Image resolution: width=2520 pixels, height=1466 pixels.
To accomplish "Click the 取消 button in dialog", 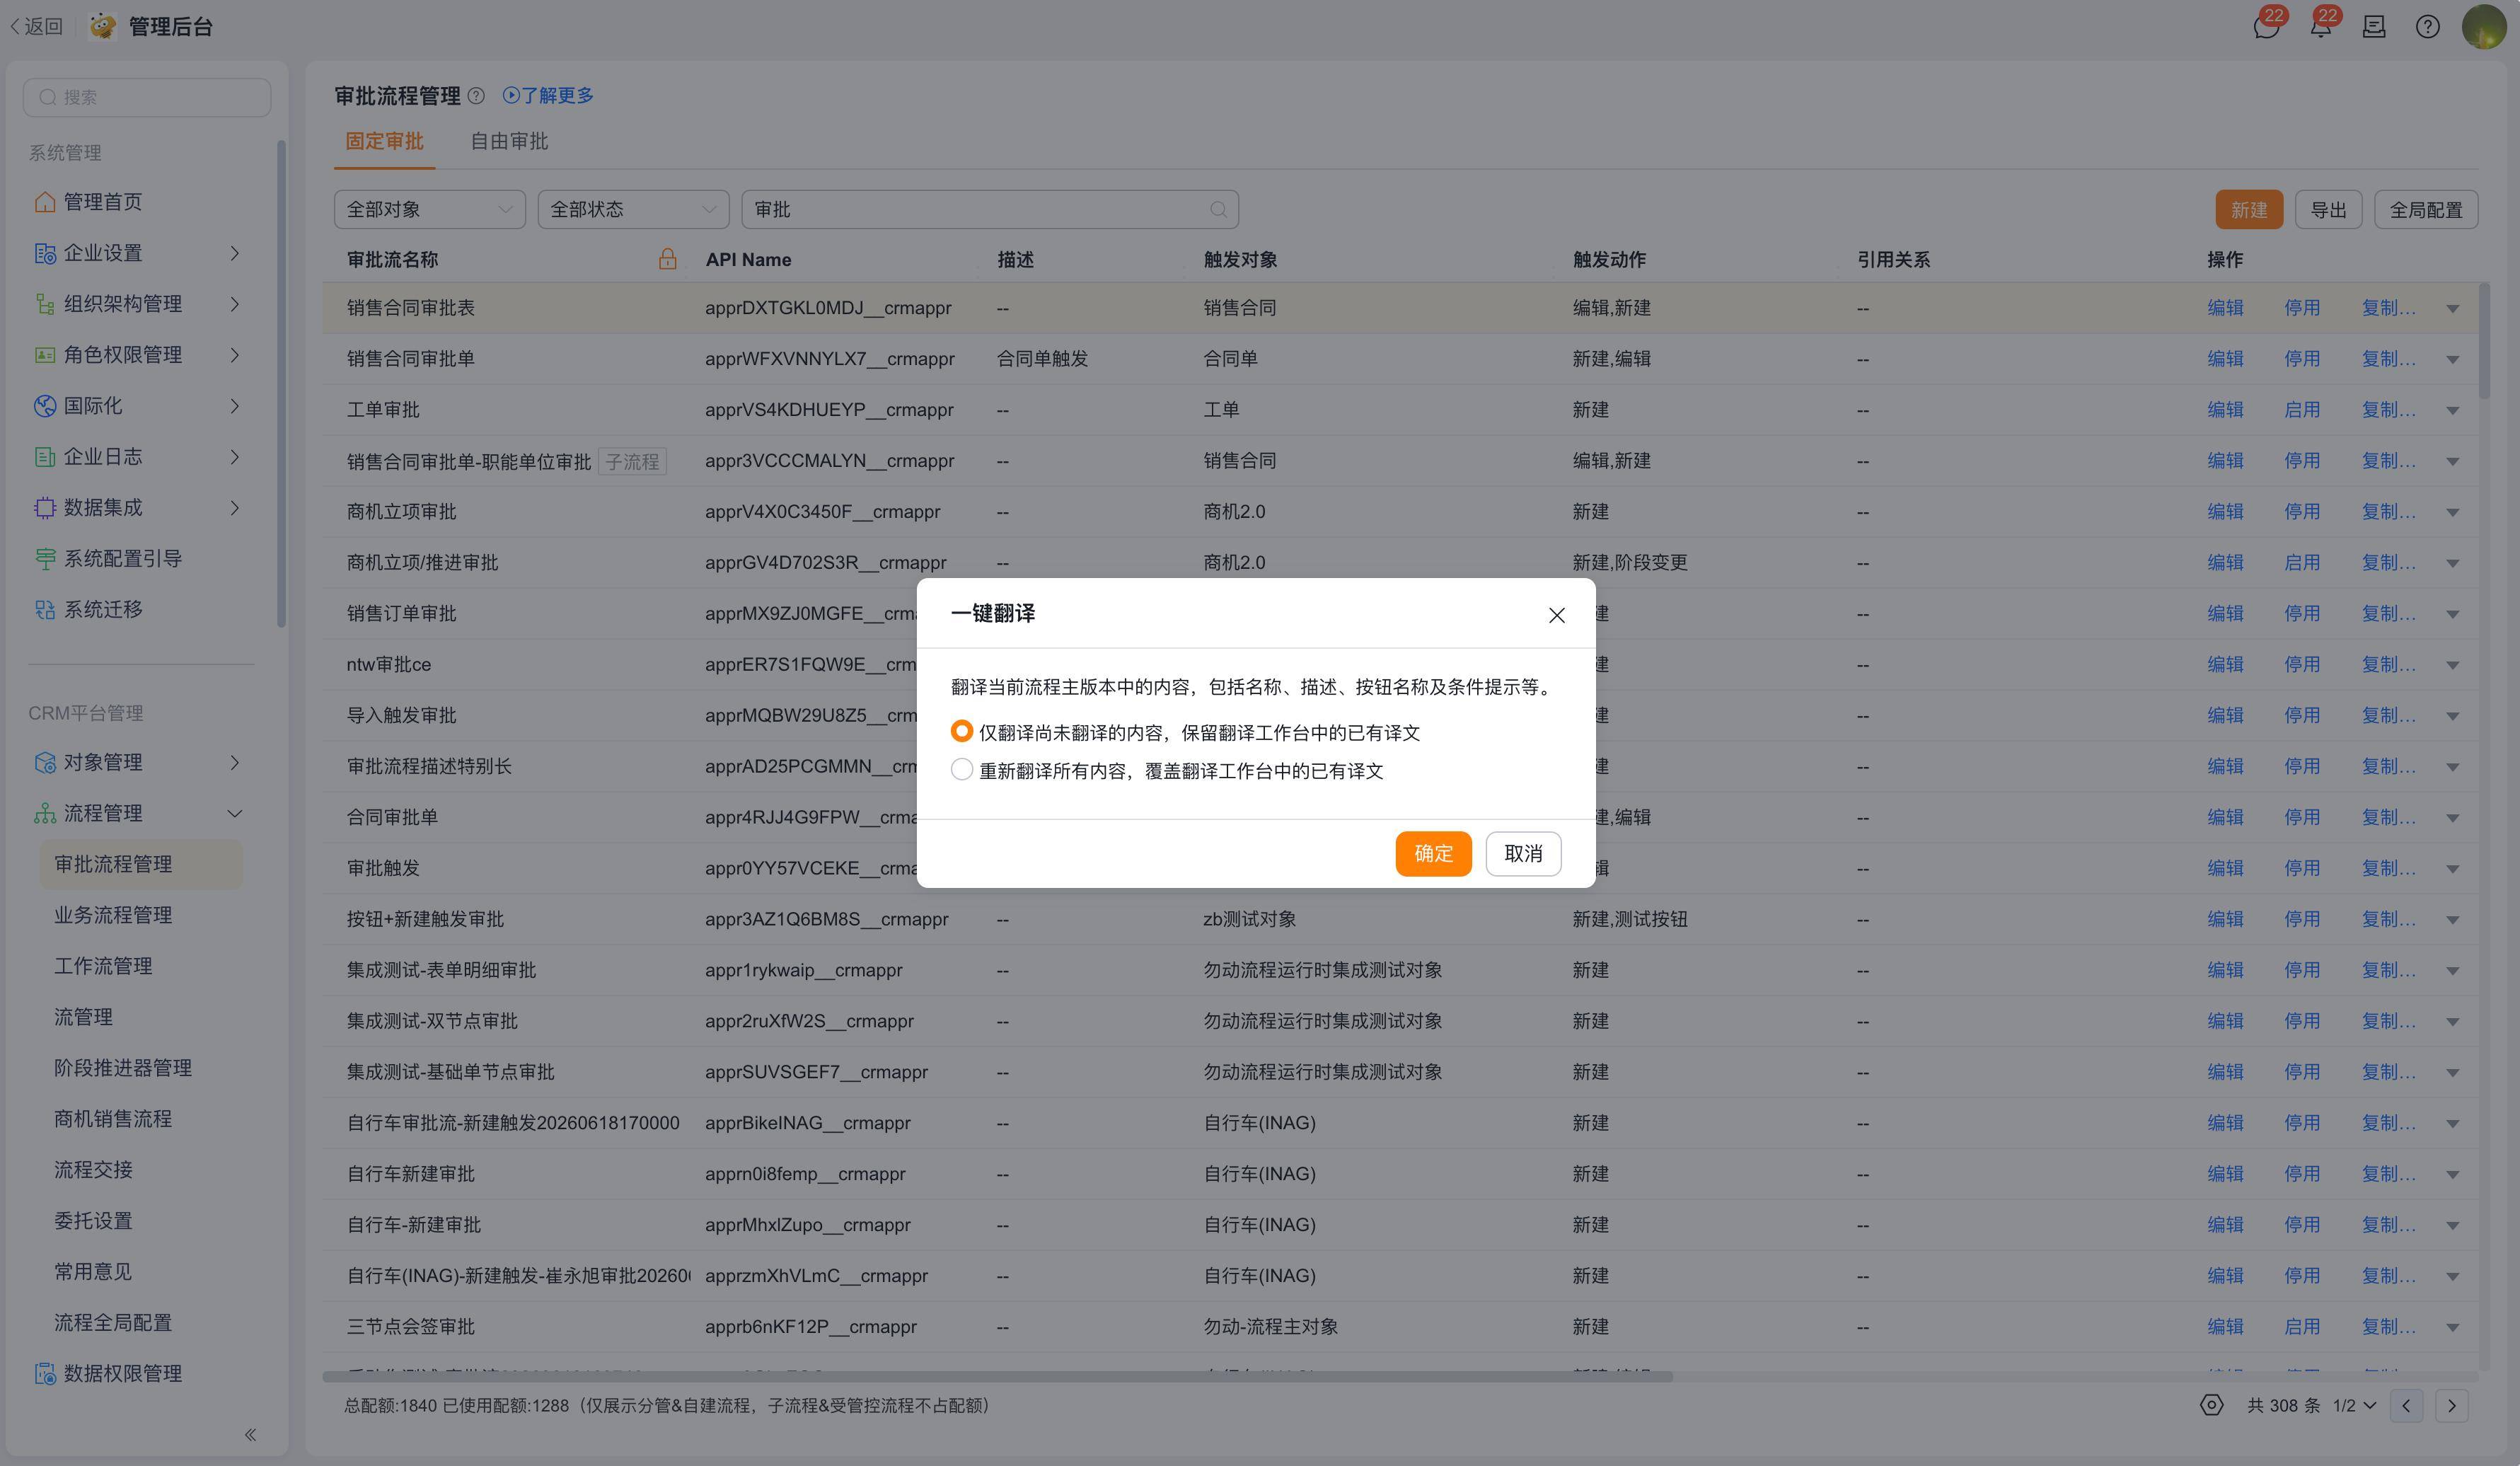I will pyautogui.click(x=1522, y=853).
